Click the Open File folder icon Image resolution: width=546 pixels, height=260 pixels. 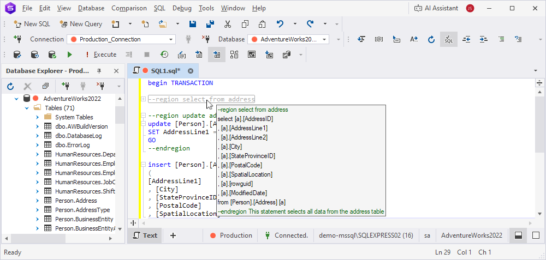pos(163,24)
